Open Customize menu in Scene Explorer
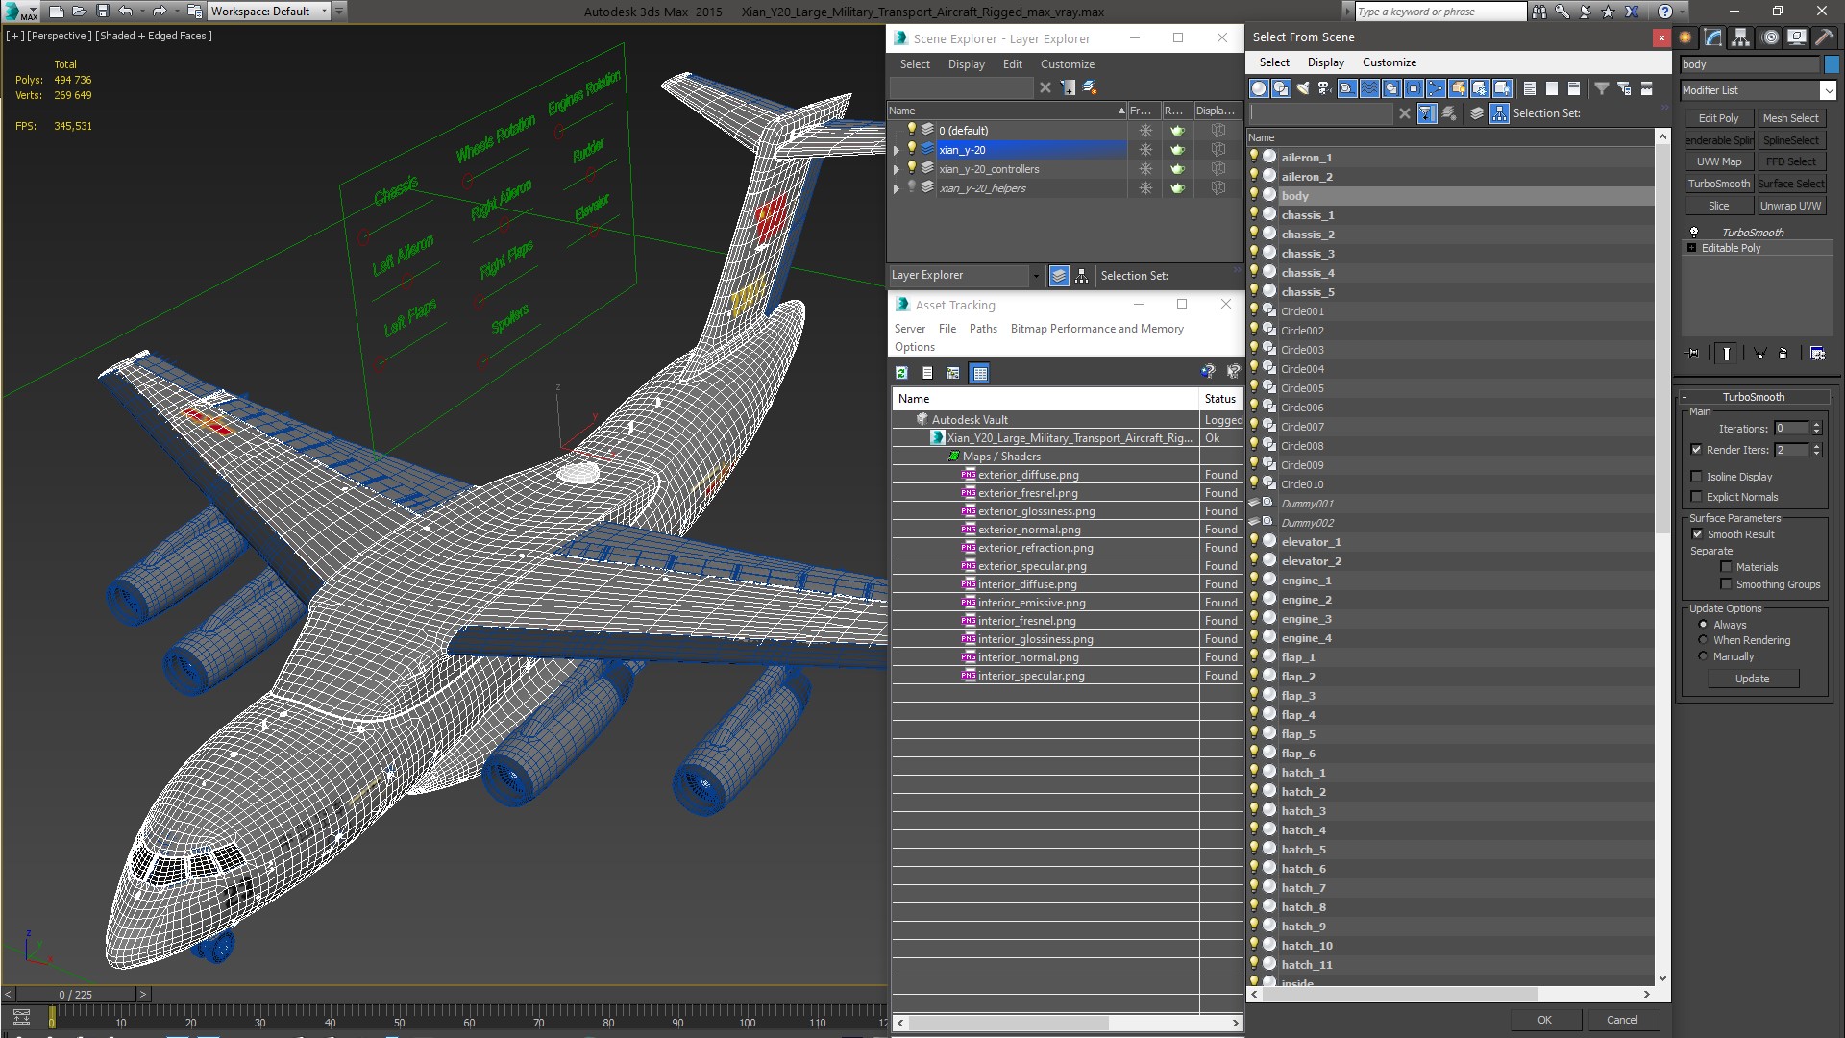Image resolution: width=1845 pixels, height=1038 pixels. [1068, 64]
